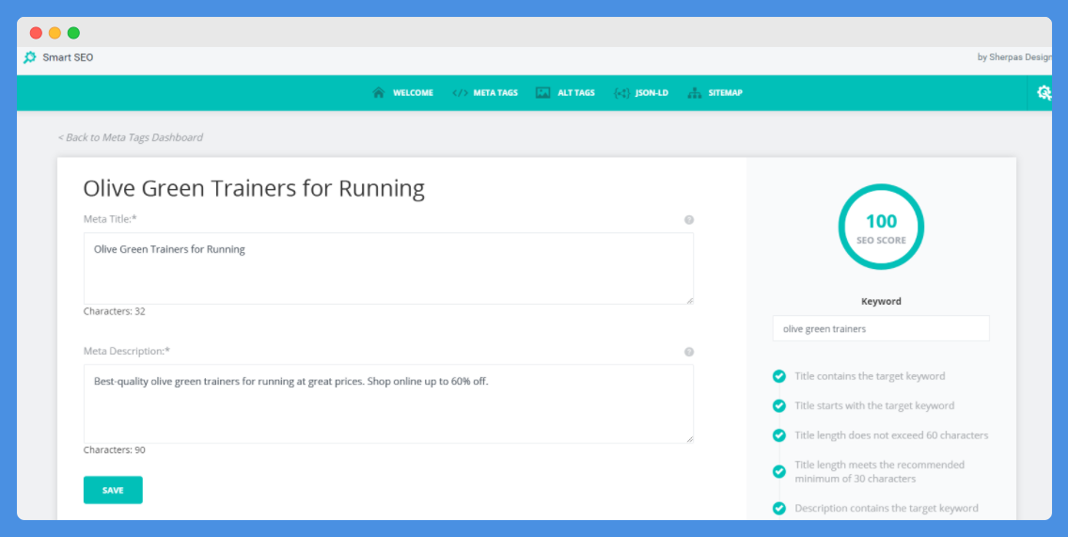This screenshot has width=1068, height=537.
Task: Click the Smart SEO logo icon
Action: coord(29,58)
